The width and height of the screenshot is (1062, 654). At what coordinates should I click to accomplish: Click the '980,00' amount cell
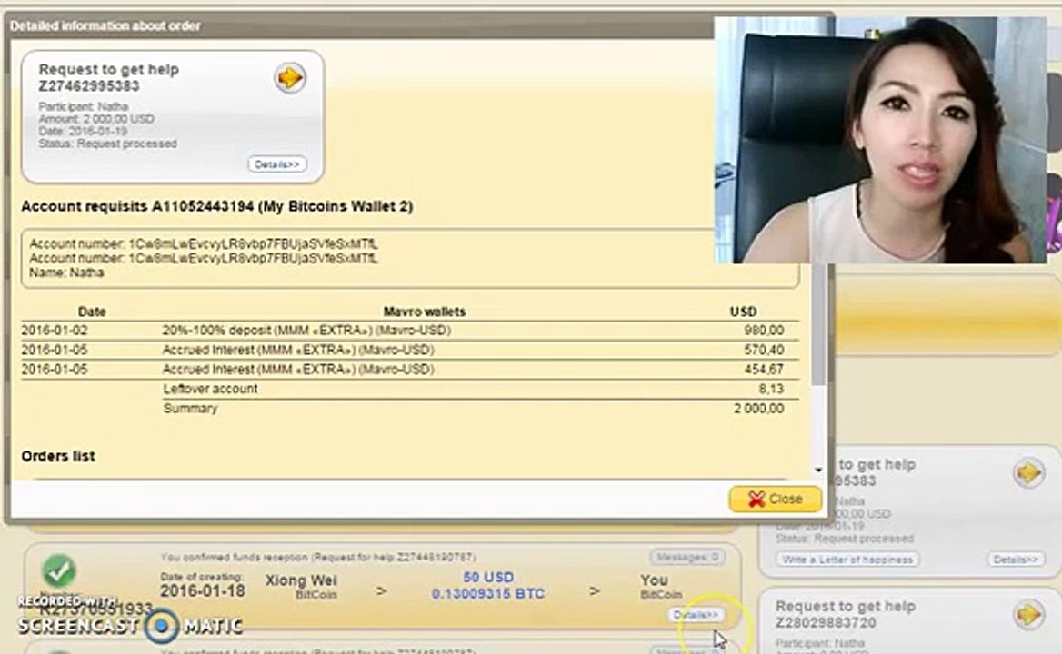click(x=764, y=330)
